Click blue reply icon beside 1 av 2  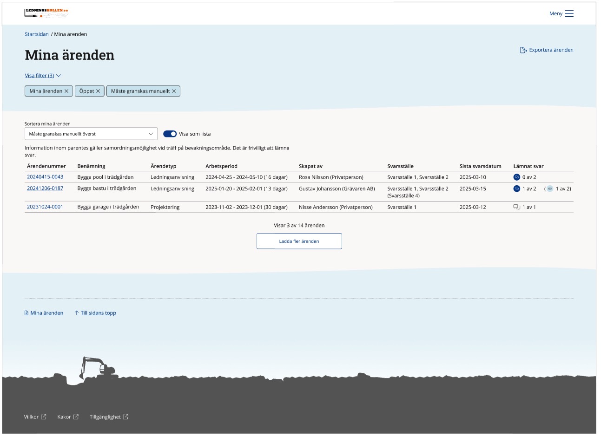pyautogui.click(x=516, y=189)
